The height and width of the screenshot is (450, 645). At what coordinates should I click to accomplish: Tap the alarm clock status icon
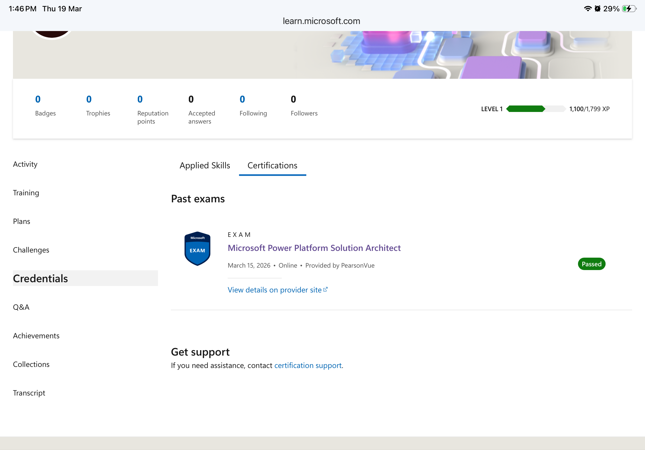[597, 9]
